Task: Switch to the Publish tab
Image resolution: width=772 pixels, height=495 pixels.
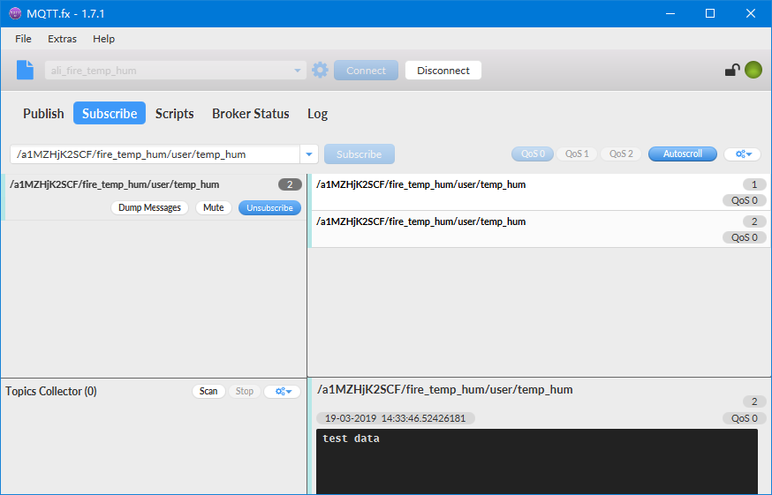Action: 43,114
